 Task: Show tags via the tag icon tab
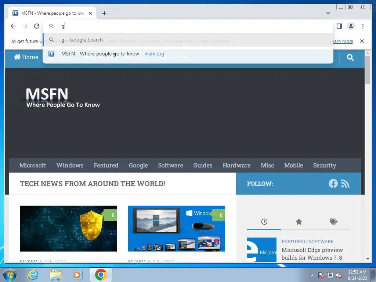coord(333,221)
